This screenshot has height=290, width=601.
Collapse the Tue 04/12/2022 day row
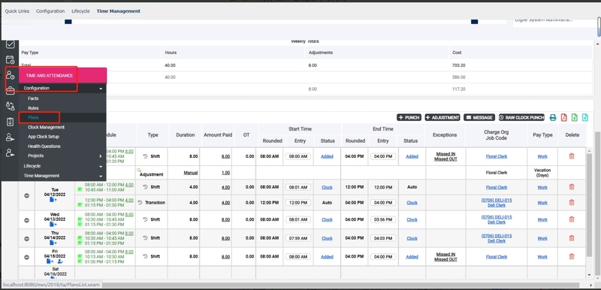pos(27,195)
